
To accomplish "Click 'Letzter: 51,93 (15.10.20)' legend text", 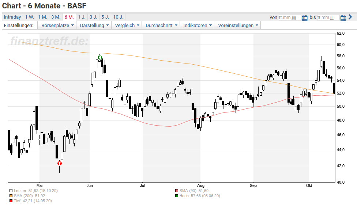I will click(x=36, y=191).
